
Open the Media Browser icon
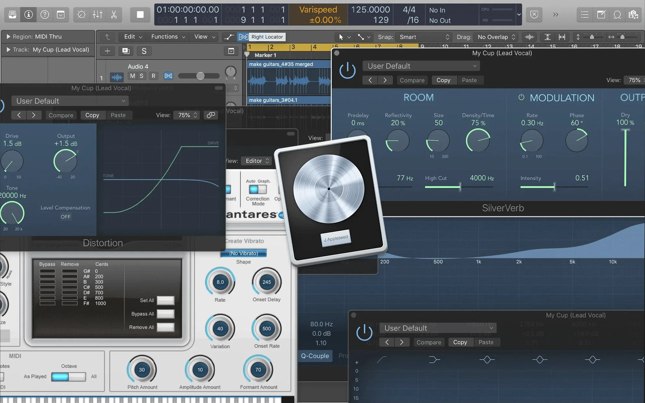634,14
